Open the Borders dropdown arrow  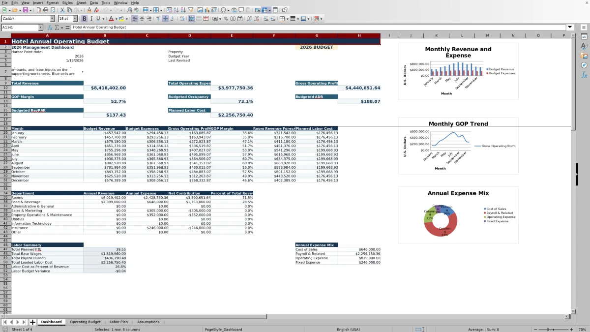[x=287, y=19]
